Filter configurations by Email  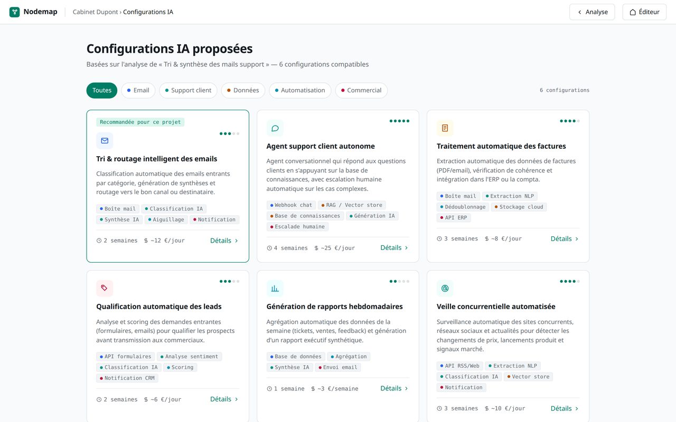(138, 90)
